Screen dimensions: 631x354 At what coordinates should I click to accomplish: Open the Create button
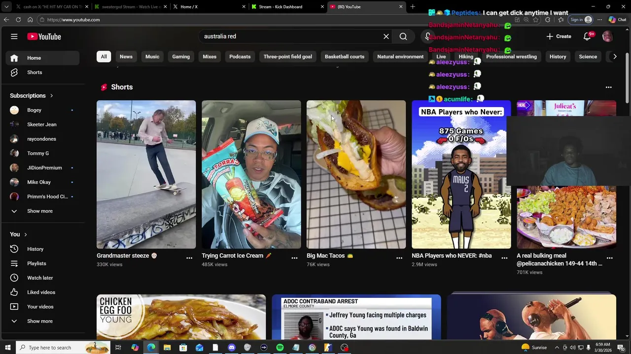point(559,36)
